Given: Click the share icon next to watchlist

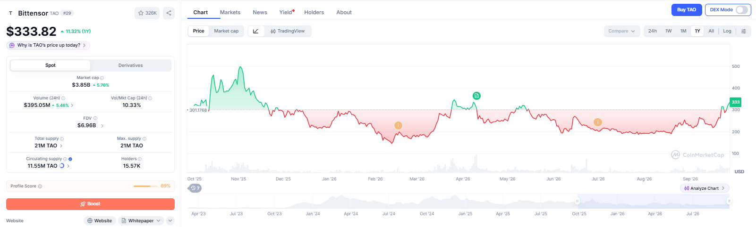Looking at the screenshot, I should pos(169,13).
